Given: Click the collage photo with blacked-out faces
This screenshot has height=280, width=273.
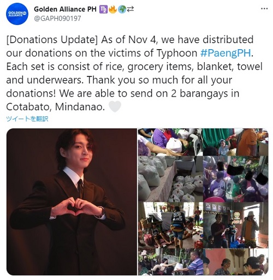Looking at the screenshot, I should click(x=236, y=179).
